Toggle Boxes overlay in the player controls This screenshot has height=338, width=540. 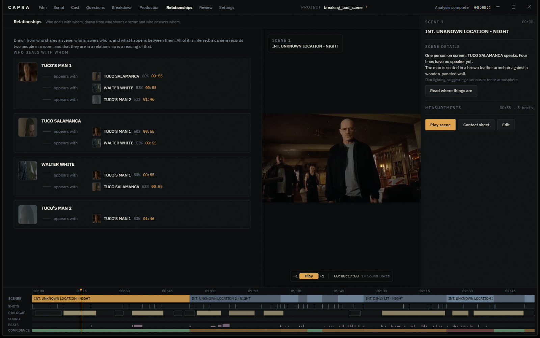pos(384,276)
